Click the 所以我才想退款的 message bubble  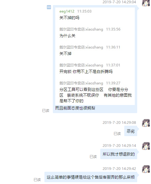click(119, 154)
